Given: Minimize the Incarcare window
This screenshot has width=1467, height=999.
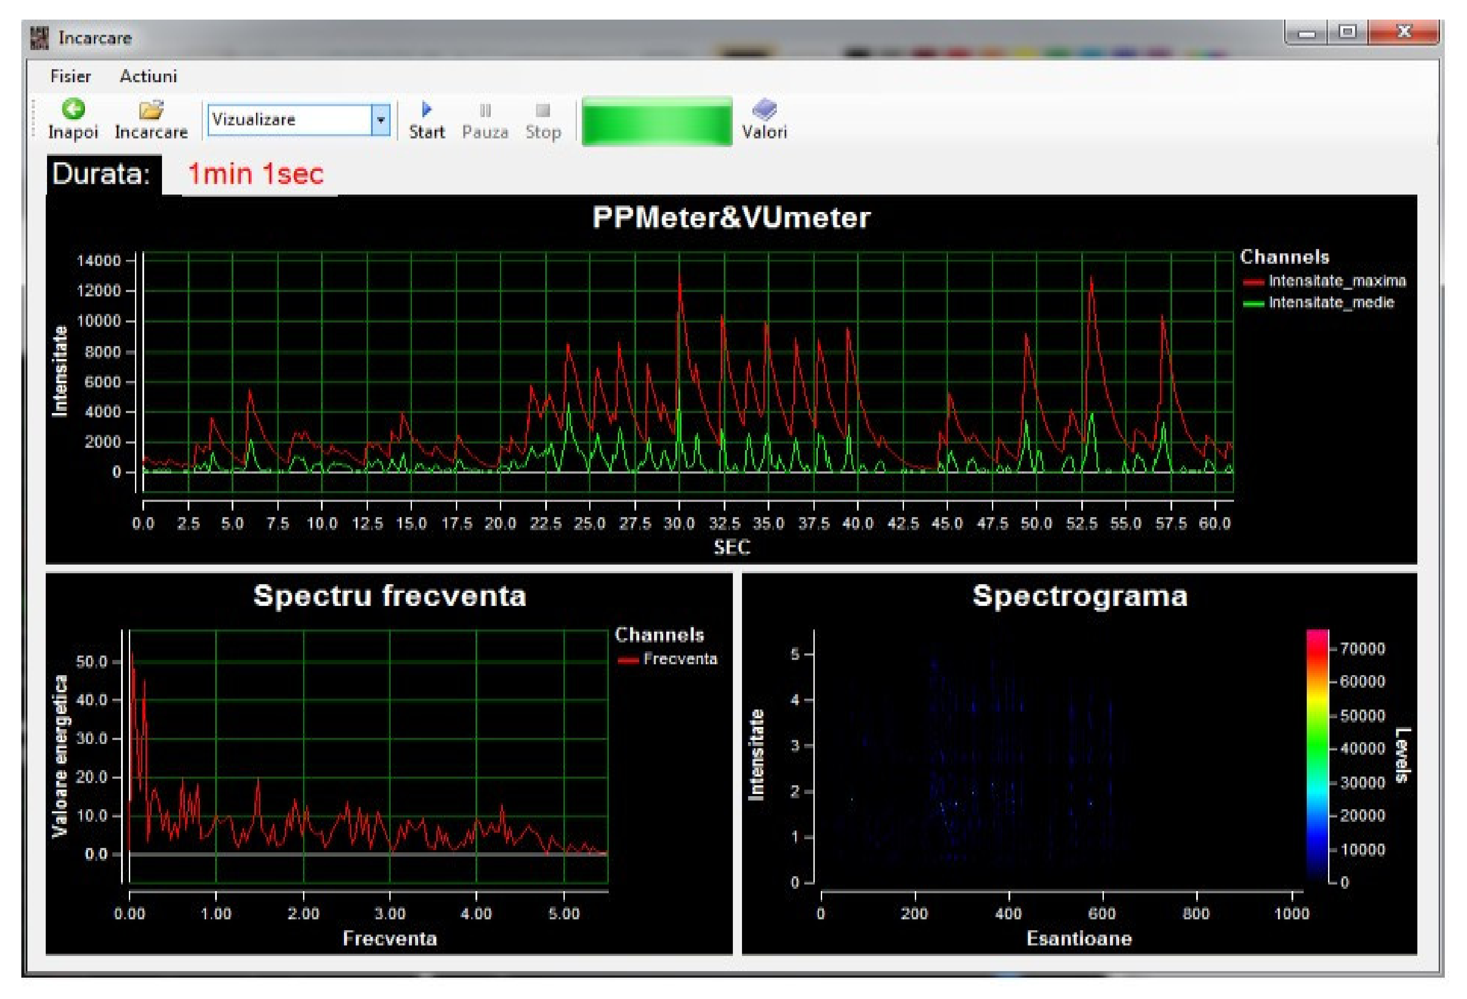Looking at the screenshot, I should 1306,33.
